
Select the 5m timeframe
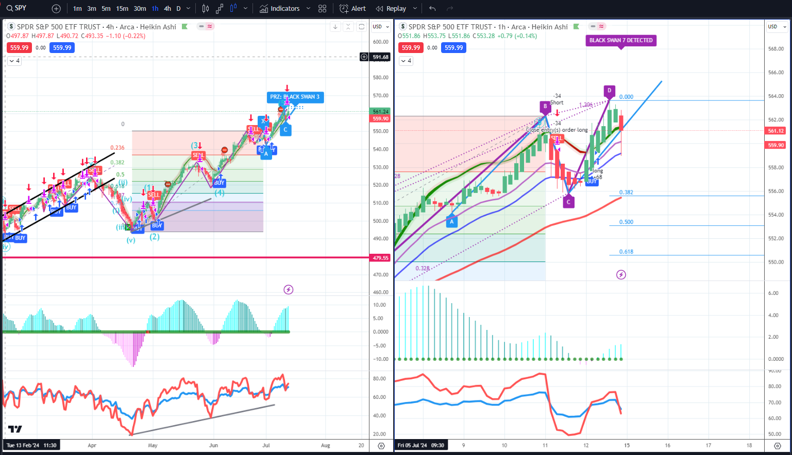[x=106, y=9]
